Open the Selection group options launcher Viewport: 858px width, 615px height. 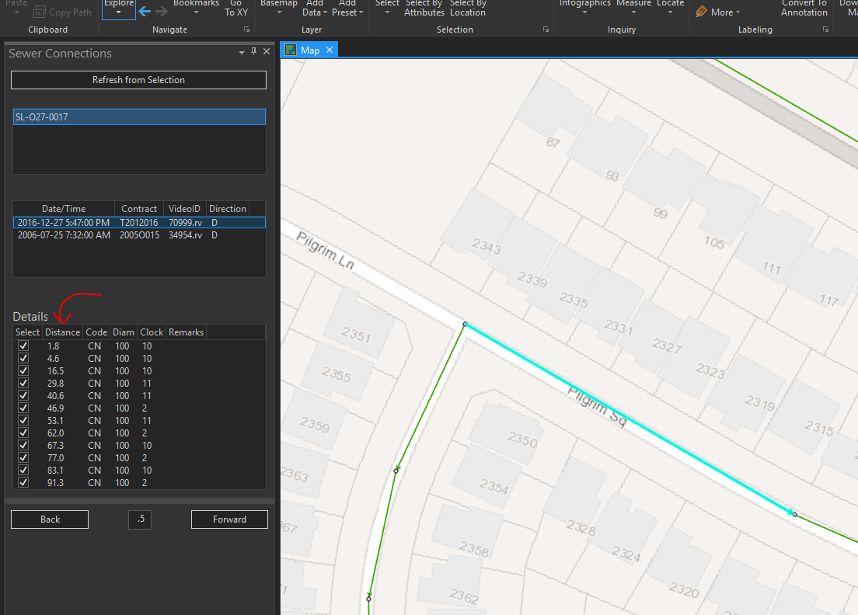tap(546, 30)
